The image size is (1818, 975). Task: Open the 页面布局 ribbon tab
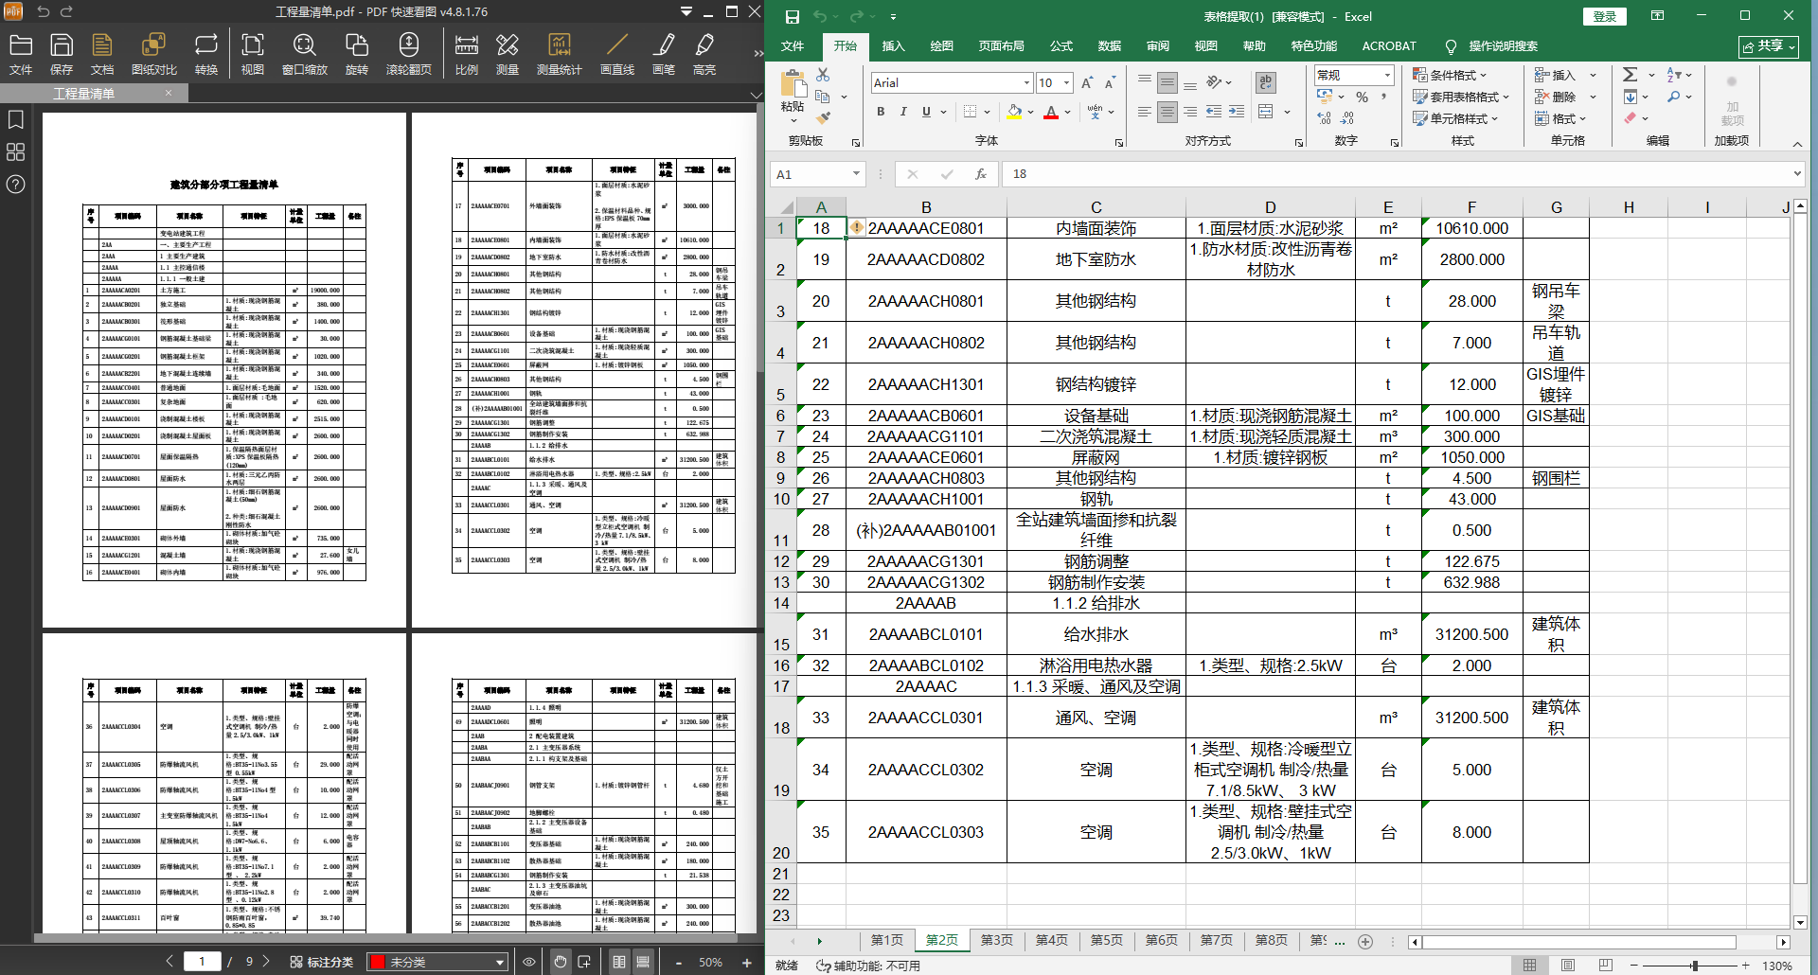click(1001, 46)
